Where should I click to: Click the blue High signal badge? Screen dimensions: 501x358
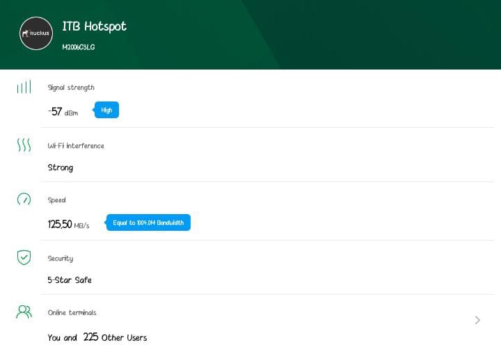pos(106,110)
